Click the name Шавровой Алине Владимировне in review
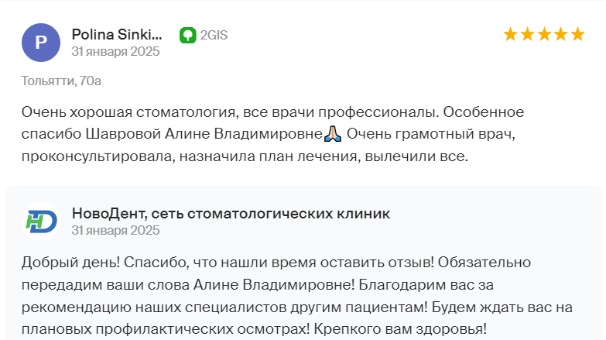Screen dimensions: 606x340 coord(204,134)
